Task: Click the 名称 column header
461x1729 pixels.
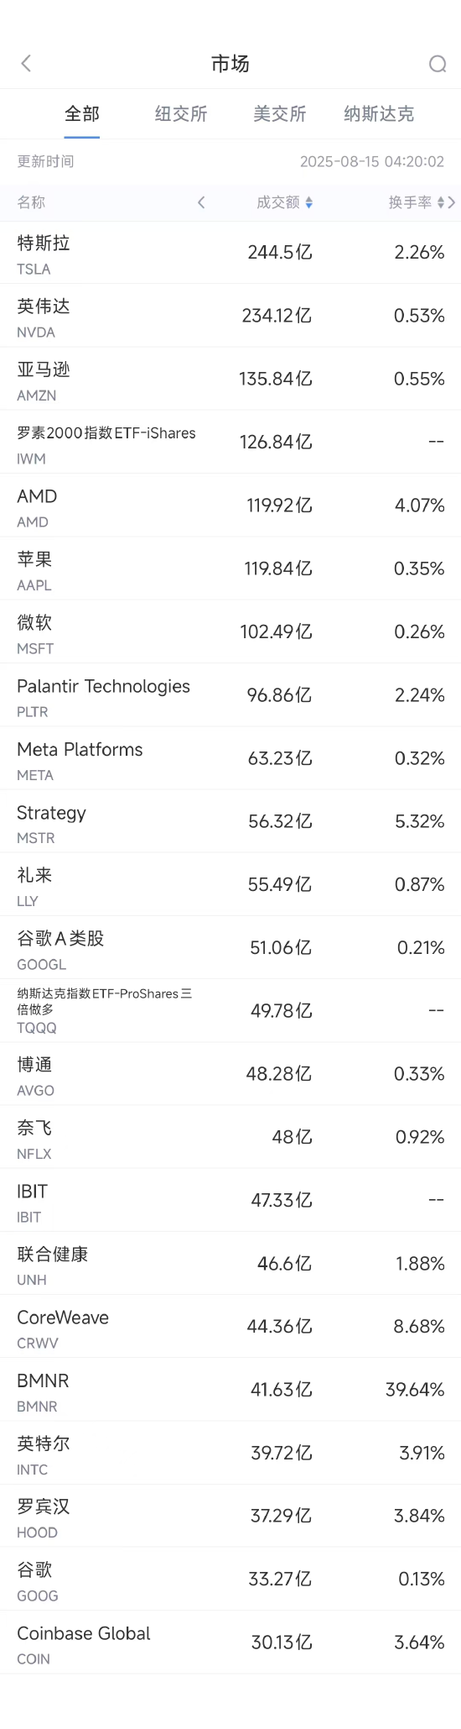Action: click(x=32, y=202)
